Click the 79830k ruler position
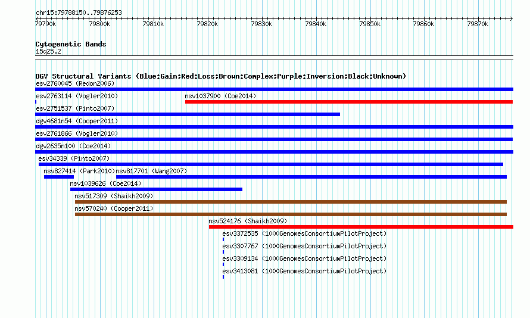This screenshot has height=318, width=530. (x=261, y=24)
